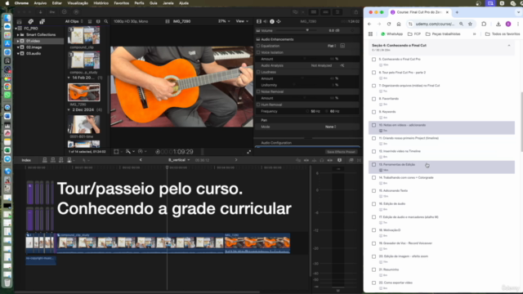
Task: Open the Editar menu
Action: (56, 3)
